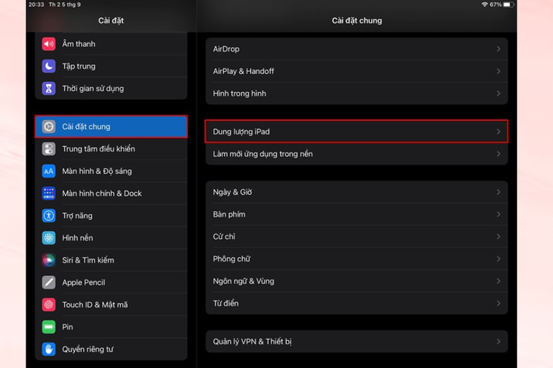Go to Touch ID & Mật mã settings
Viewport: 553px width, 368px height.
[111, 304]
